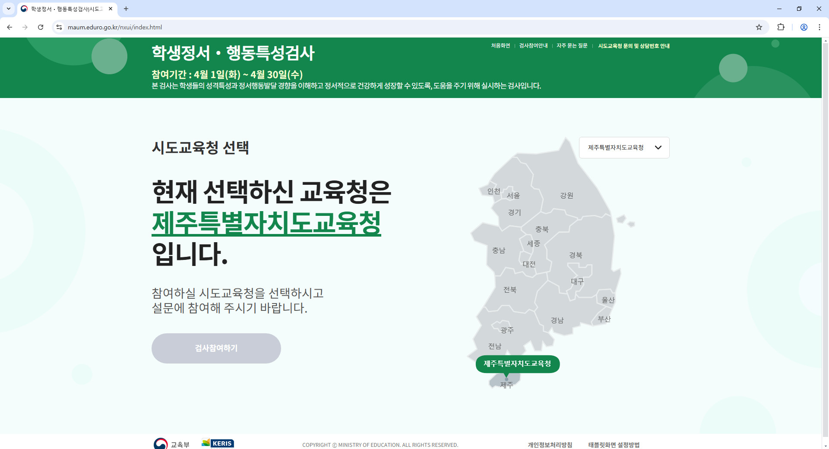Image resolution: width=829 pixels, height=449 pixels.
Task: Expand the 제주특별자치도교육청 dropdown
Action: tap(624, 148)
